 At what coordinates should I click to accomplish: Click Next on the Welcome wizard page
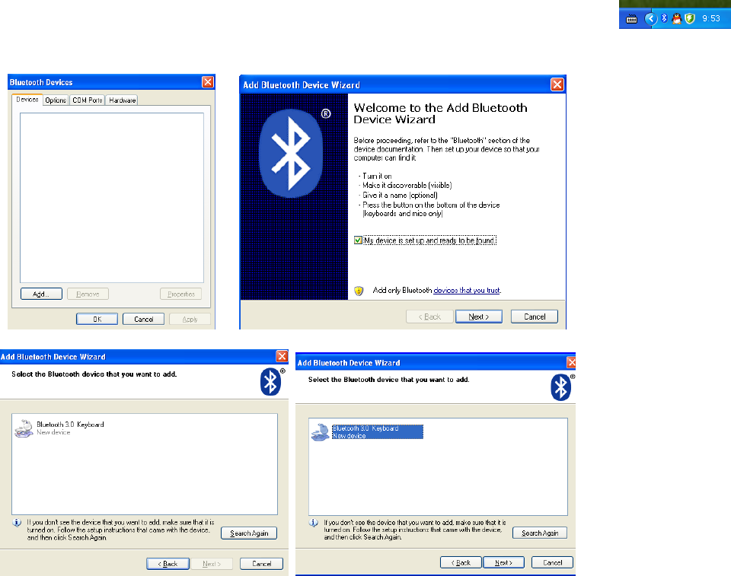(x=479, y=317)
